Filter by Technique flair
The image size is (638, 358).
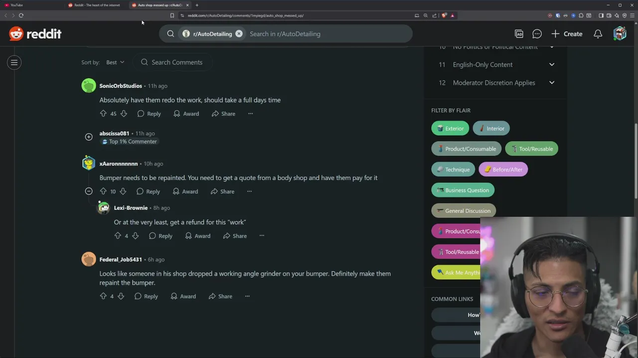pyautogui.click(x=453, y=170)
